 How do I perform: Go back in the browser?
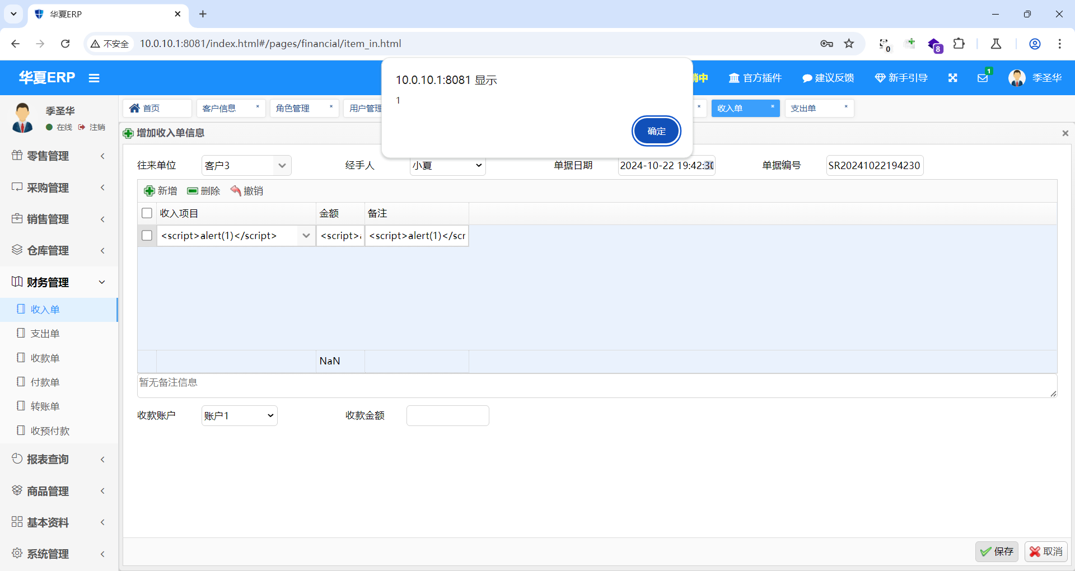[x=16, y=44]
